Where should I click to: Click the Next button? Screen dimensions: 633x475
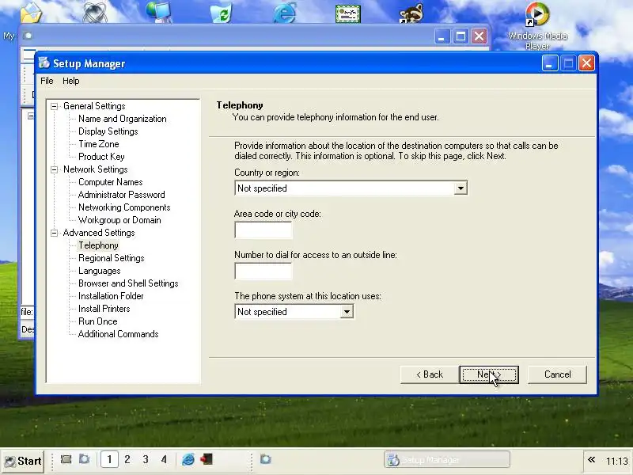489,374
